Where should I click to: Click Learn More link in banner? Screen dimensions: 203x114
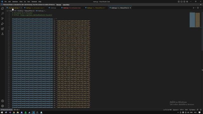coord(66,5)
